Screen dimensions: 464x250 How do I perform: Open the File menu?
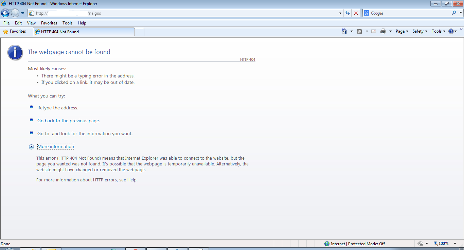(x=6, y=23)
